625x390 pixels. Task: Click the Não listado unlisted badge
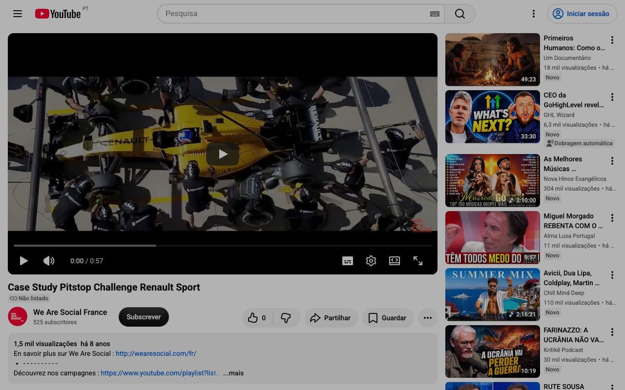(29, 298)
